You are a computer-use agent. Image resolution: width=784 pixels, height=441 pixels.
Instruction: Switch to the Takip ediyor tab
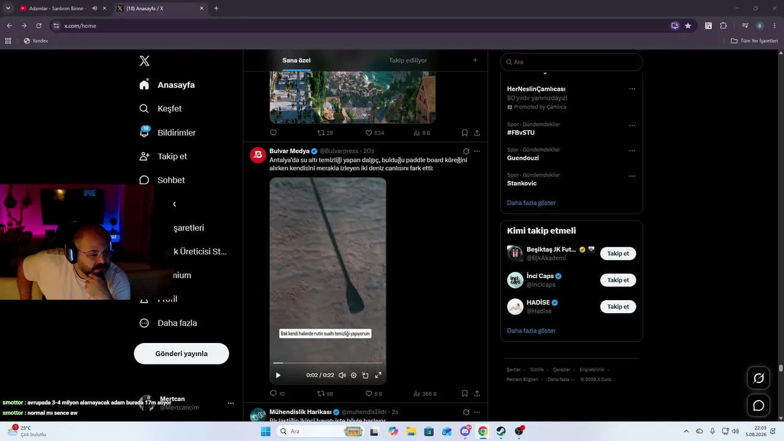tap(408, 60)
